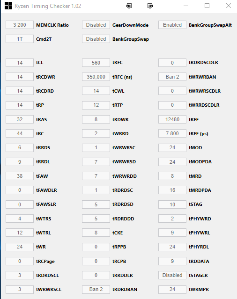Click the title bar monitor icon with right overlay

point(150,6)
